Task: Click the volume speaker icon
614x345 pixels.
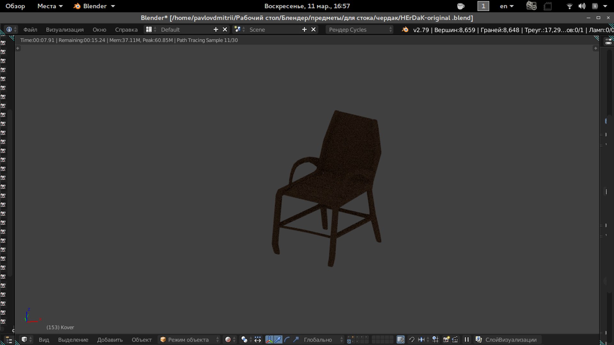Action: pos(582,6)
